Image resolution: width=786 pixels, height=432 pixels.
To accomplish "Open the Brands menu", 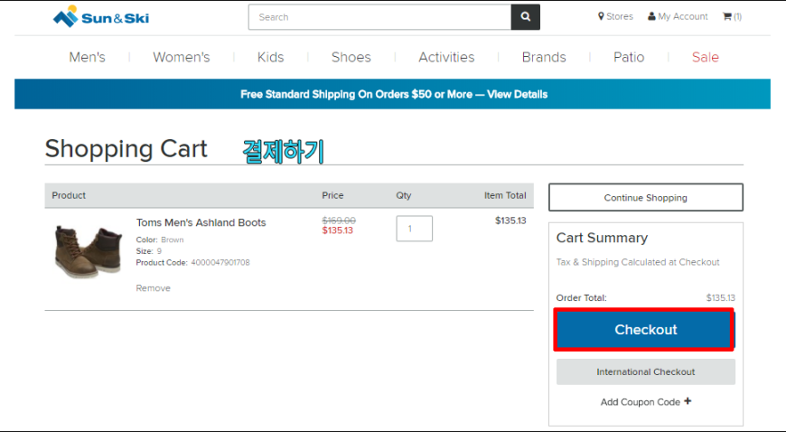I will pyautogui.click(x=544, y=57).
